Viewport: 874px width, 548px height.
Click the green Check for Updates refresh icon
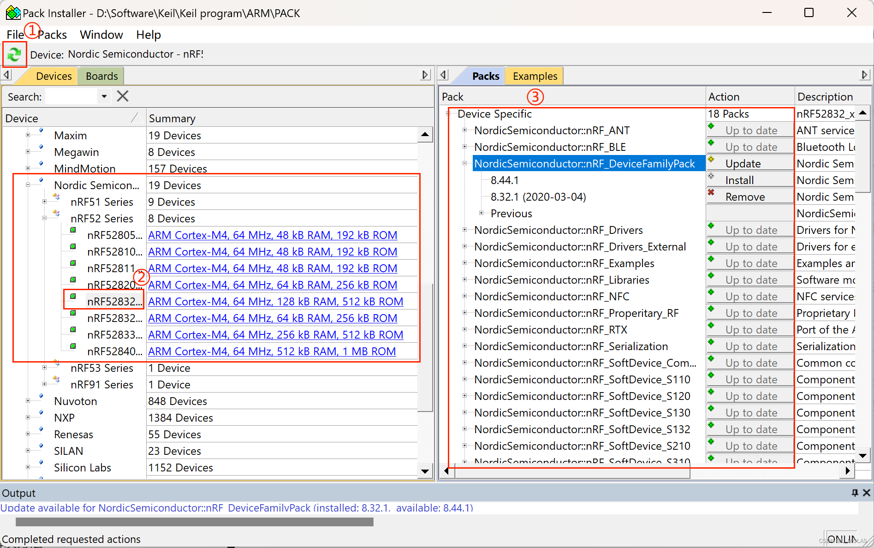click(x=14, y=54)
